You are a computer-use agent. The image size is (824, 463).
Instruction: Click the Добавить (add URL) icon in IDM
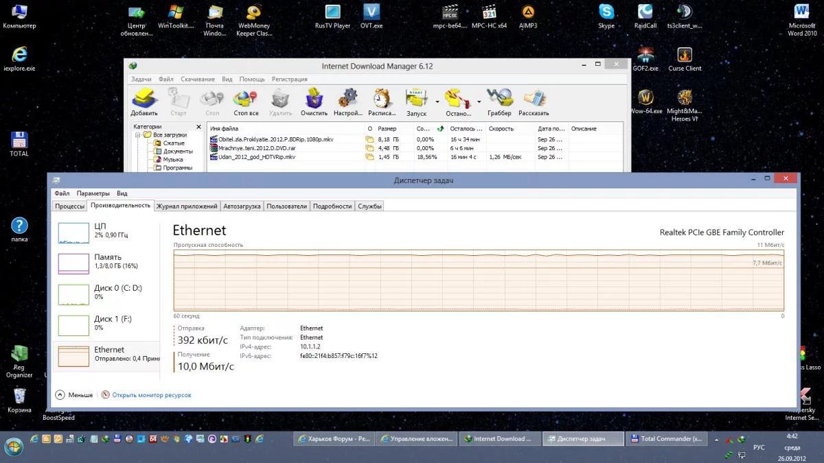(144, 99)
